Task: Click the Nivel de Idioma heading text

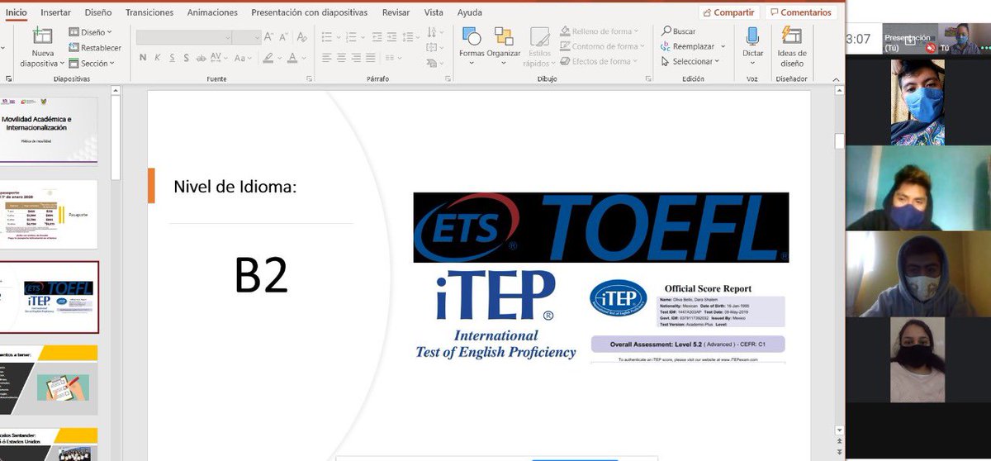Action: 235,187
